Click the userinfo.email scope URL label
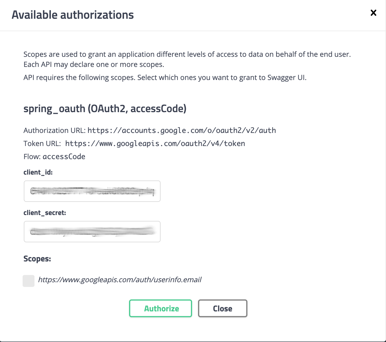Screen dimensions: 386x342 (x=120, y=280)
